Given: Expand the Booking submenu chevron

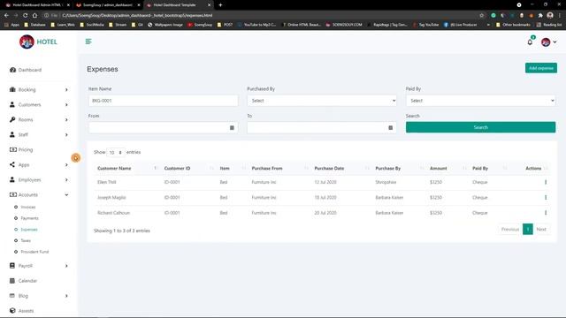Looking at the screenshot, I should pos(66,90).
